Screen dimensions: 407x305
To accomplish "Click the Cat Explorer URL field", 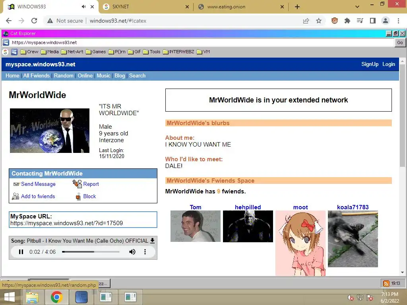I will pos(202,42).
